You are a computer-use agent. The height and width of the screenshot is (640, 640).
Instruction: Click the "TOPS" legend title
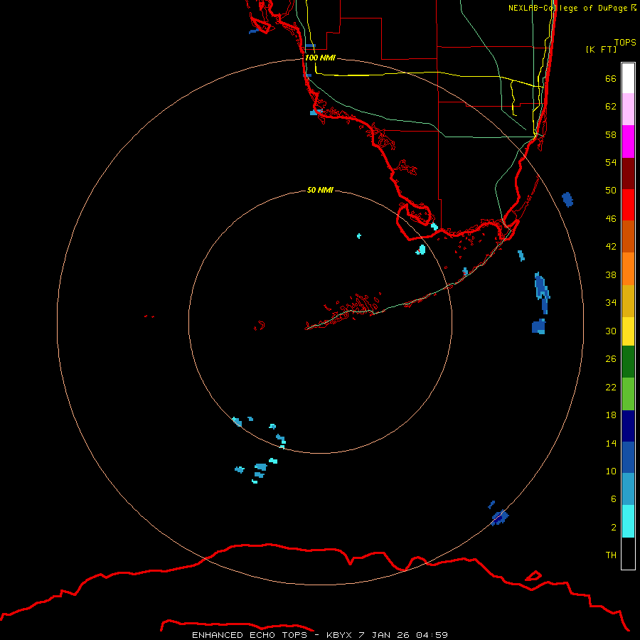625,43
